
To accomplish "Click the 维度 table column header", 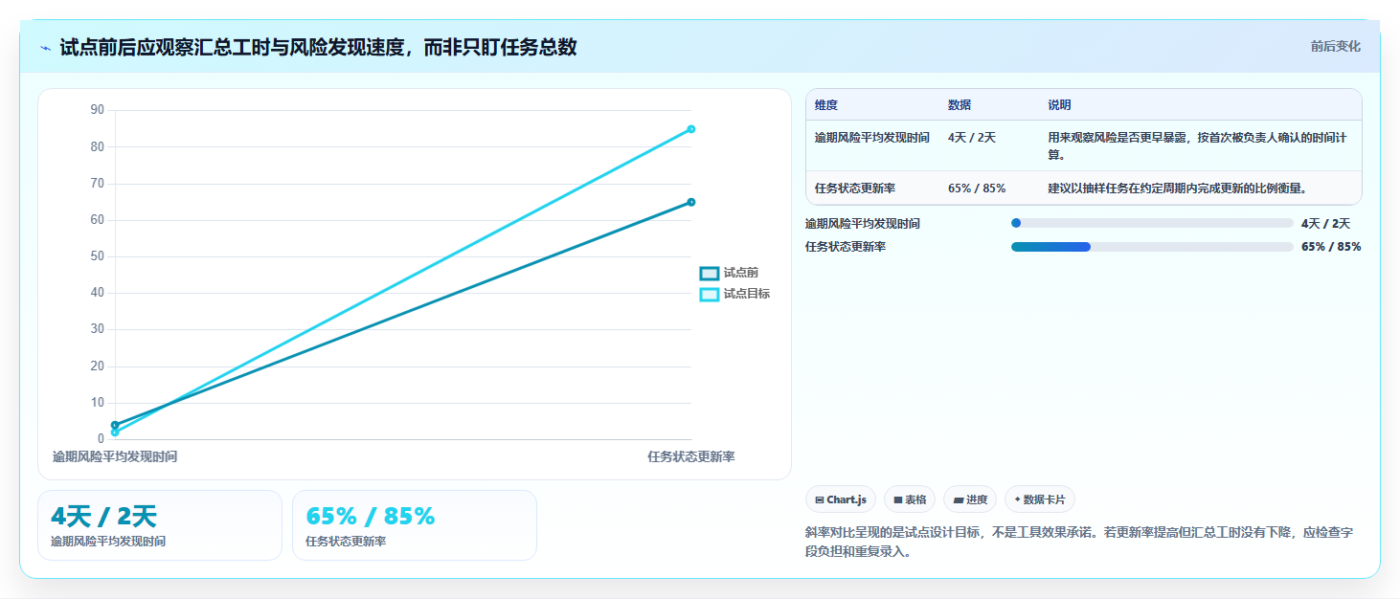I will coord(826,105).
